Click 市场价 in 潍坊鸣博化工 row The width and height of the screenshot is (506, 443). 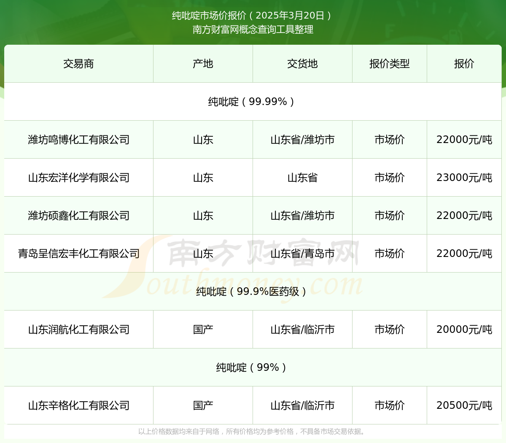coord(390,140)
